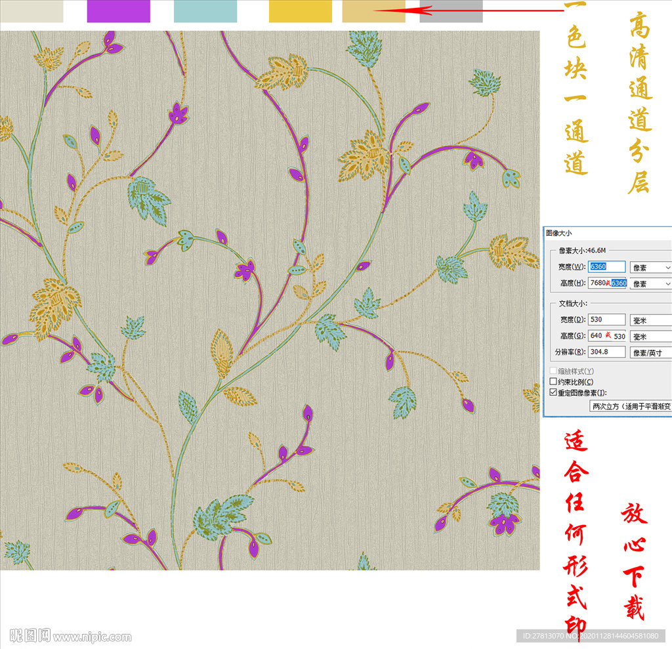672x649 pixels.
Task: Toggle the 缩放样式 checkbox
Action: (553, 371)
